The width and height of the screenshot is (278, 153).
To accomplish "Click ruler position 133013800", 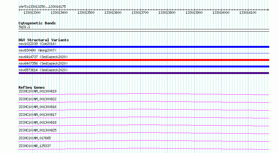I will [167, 12].
